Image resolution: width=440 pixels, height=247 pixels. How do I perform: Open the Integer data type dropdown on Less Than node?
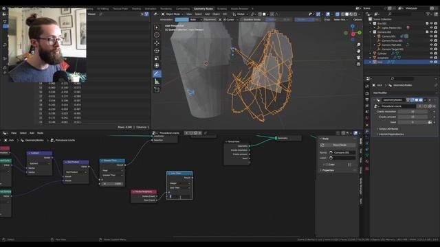pyautogui.click(x=179, y=183)
